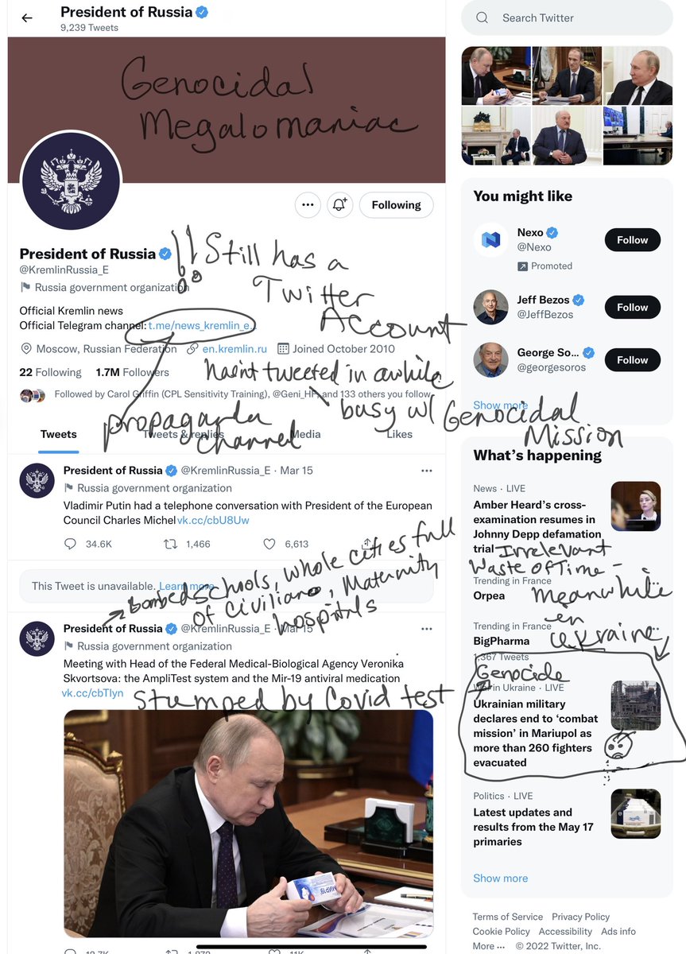
Task: Toggle the notification bell for this account
Action: tap(339, 205)
